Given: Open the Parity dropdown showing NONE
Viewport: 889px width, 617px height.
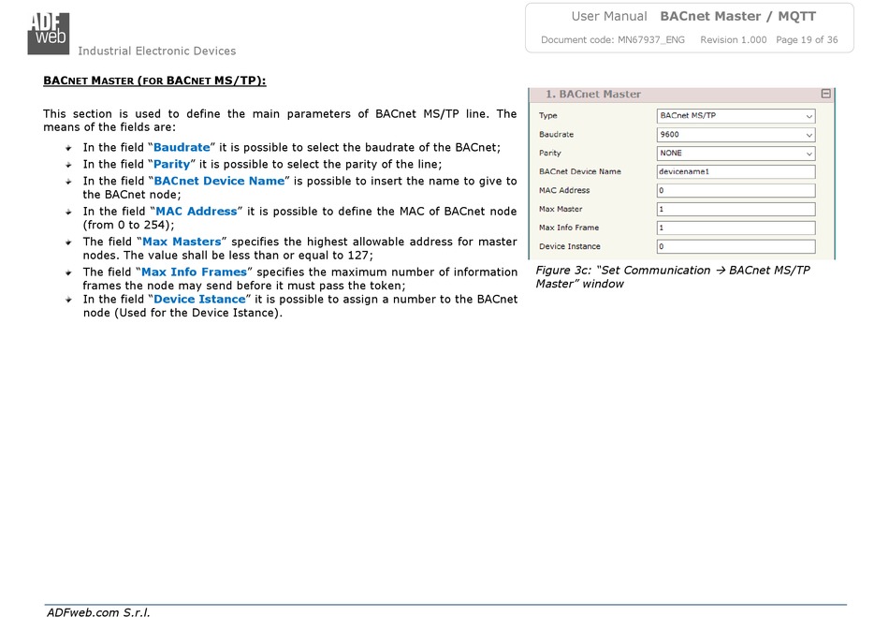Looking at the screenshot, I should (x=736, y=154).
